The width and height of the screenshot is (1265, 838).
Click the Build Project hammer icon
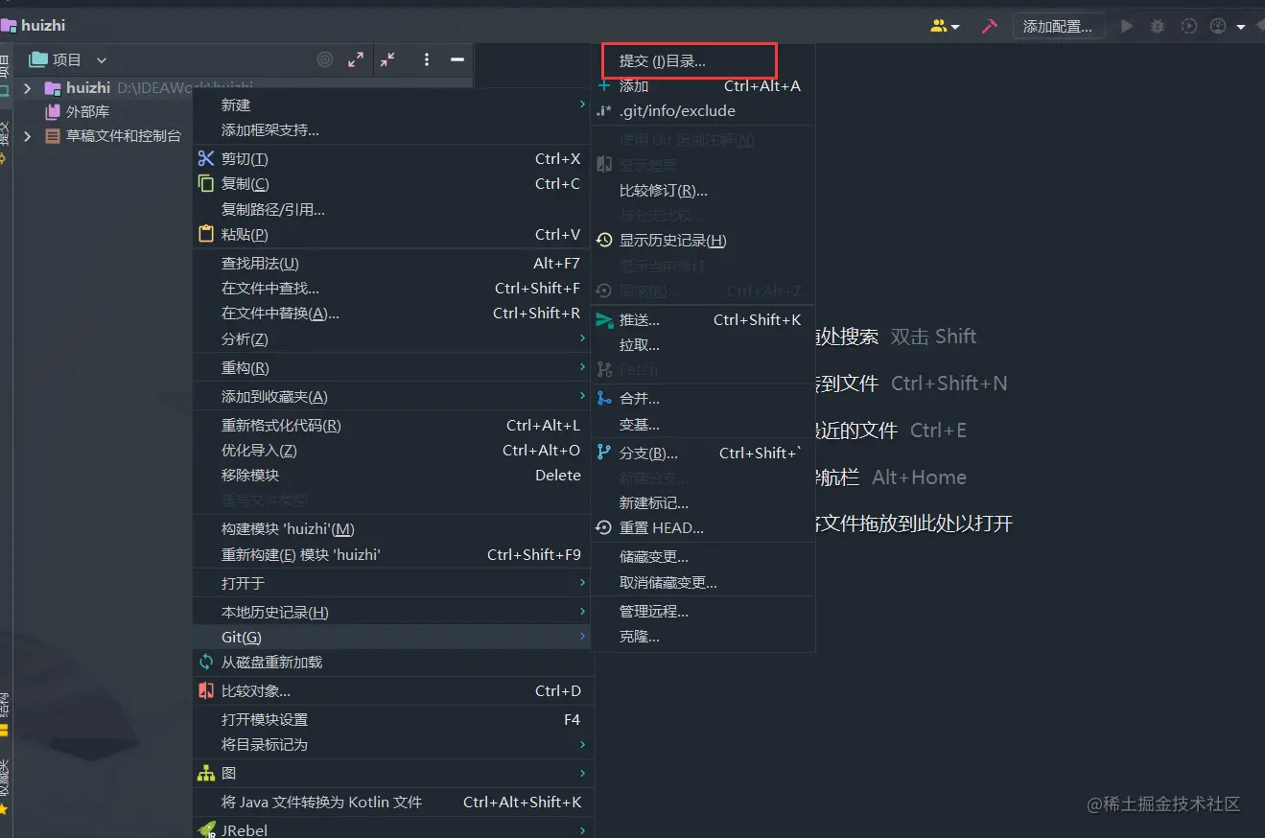991,26
